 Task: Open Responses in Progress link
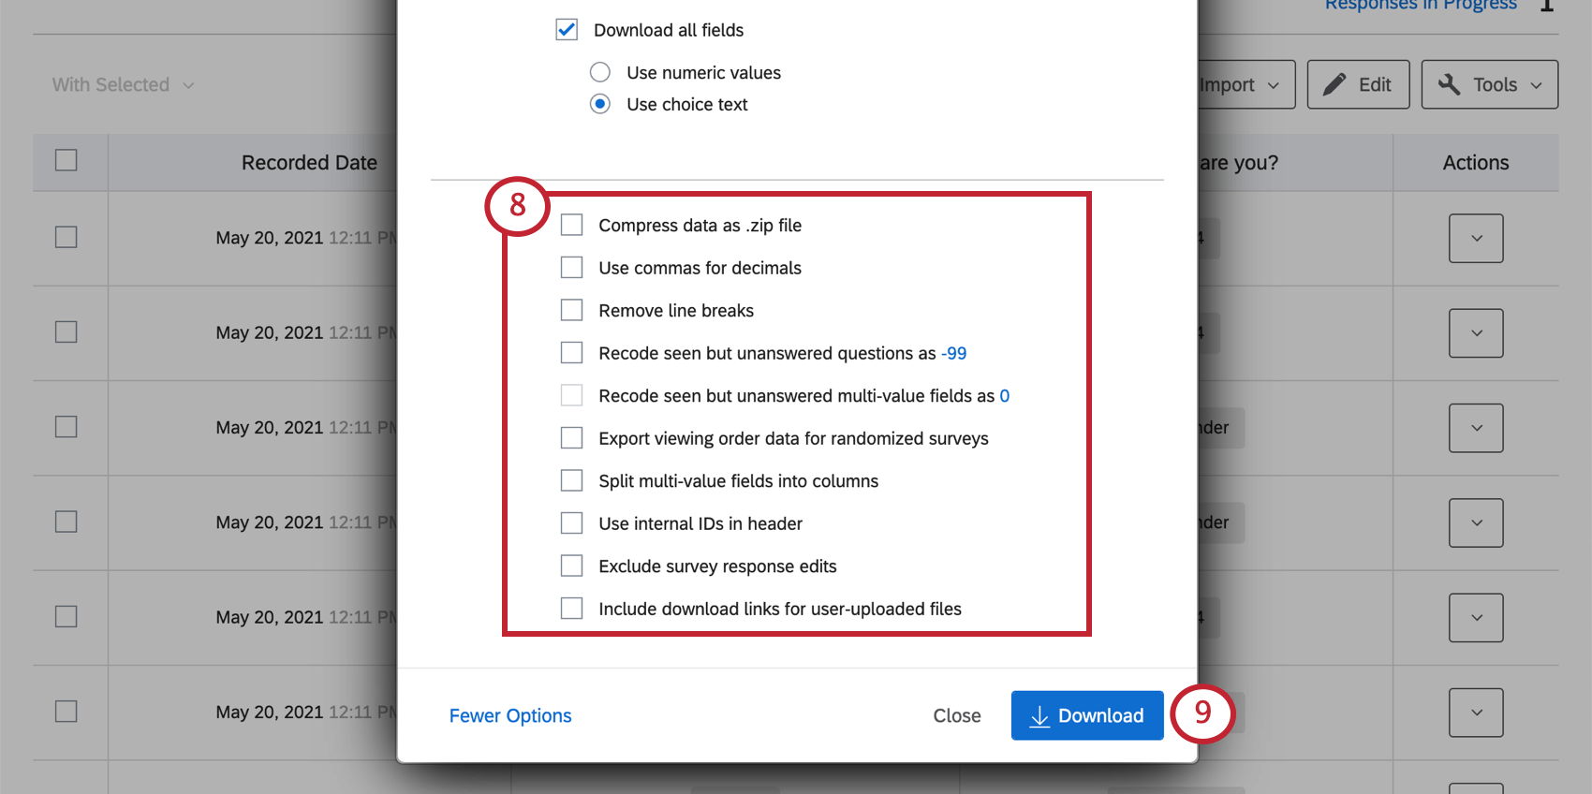click(1421, 6)
